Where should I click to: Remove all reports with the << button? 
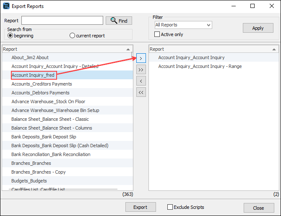(141, 92)
